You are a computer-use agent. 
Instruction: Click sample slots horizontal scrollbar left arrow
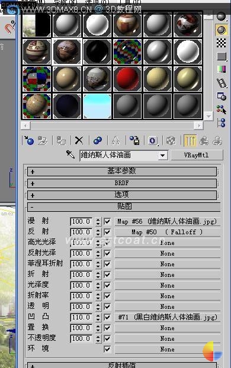(25, 125)
